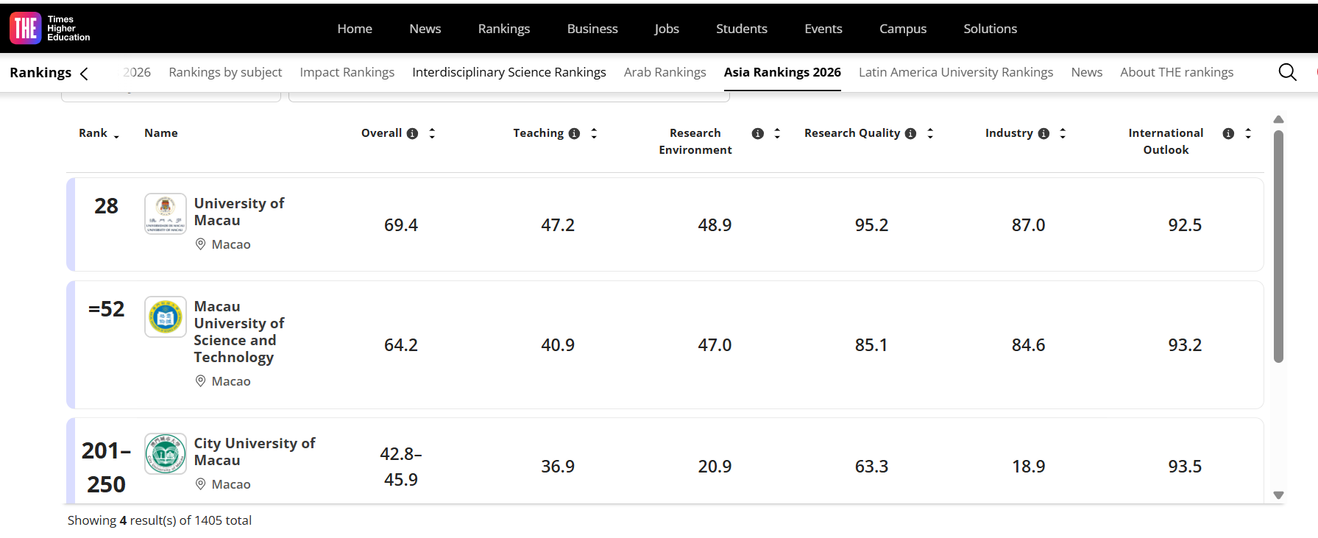Open Campus menu item
Viewport: 1318px width, 538px height.
click(903, 29)
